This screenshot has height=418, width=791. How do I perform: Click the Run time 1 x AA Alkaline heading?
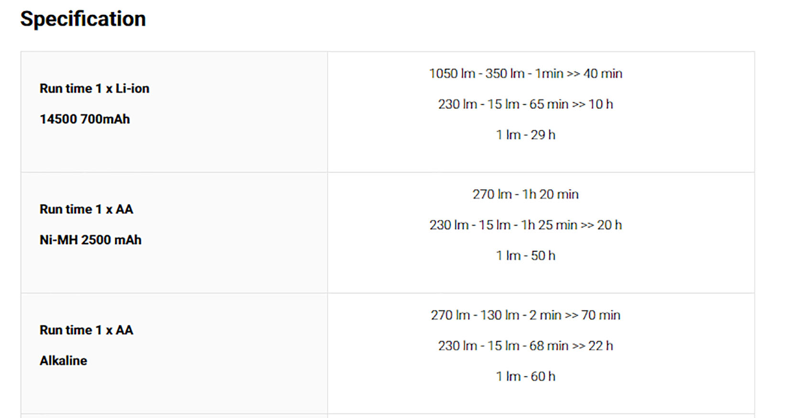(x=86, y=330)
